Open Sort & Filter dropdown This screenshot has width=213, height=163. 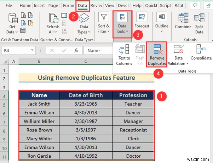coord(104,23)
